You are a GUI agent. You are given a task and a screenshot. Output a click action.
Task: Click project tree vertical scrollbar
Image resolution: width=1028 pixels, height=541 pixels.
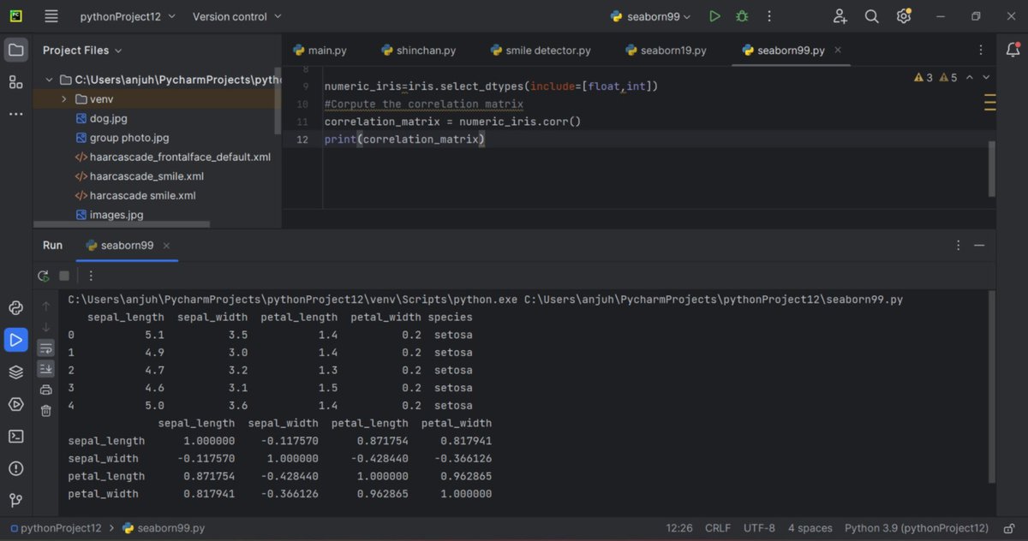point(278,101)
